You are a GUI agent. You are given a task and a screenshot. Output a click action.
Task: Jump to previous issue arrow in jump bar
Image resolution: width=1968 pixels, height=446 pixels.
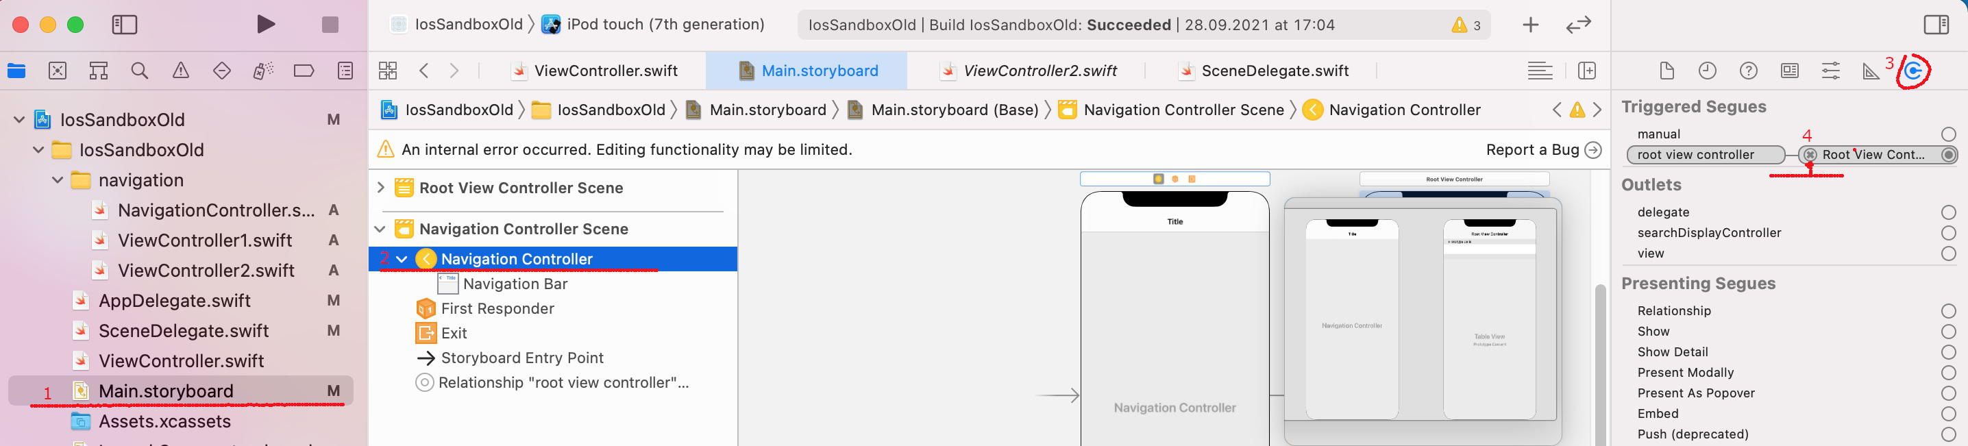[x=1557, y=110]
